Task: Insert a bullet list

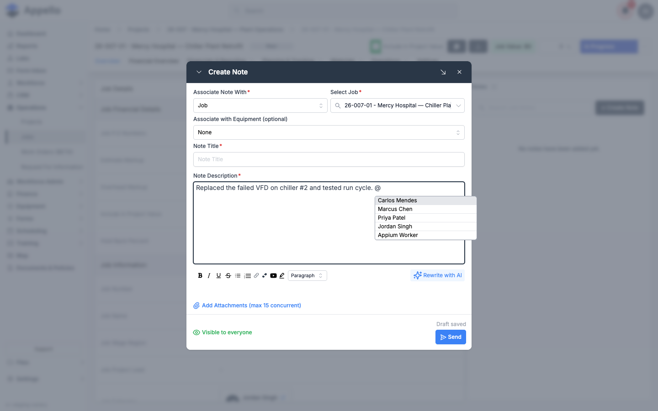Action: coord(238,276)
